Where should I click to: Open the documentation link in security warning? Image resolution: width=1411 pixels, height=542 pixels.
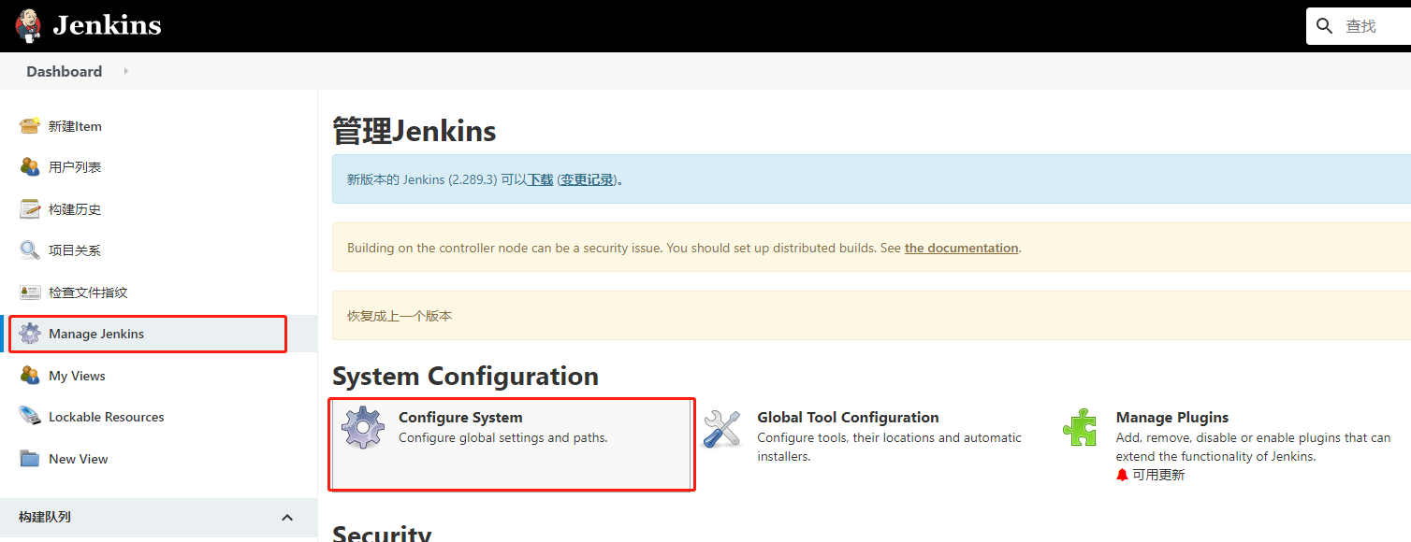click(961, 248)
